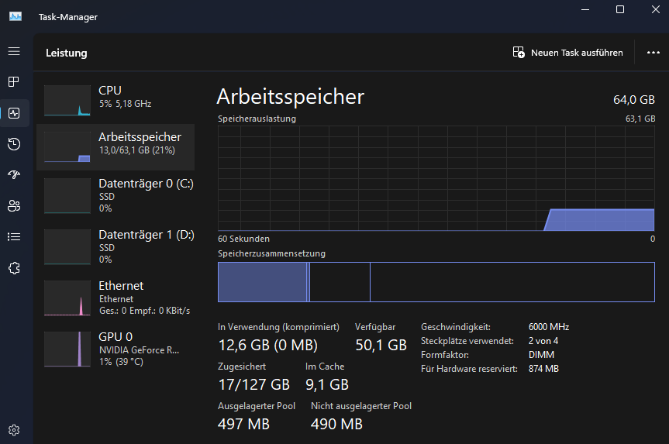Maximize the Task-Manager window
The width and height of the screenshot is (669, 444).
tap(620, 9)
